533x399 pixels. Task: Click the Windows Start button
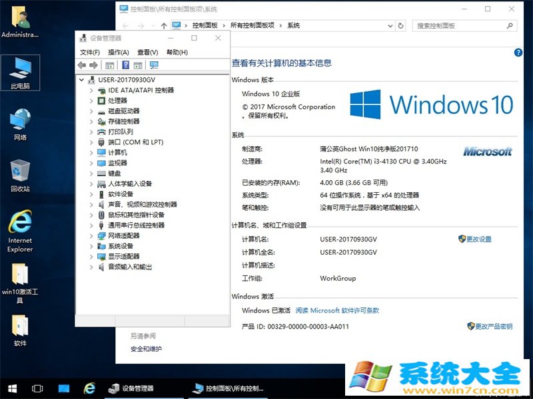[11, 388]
